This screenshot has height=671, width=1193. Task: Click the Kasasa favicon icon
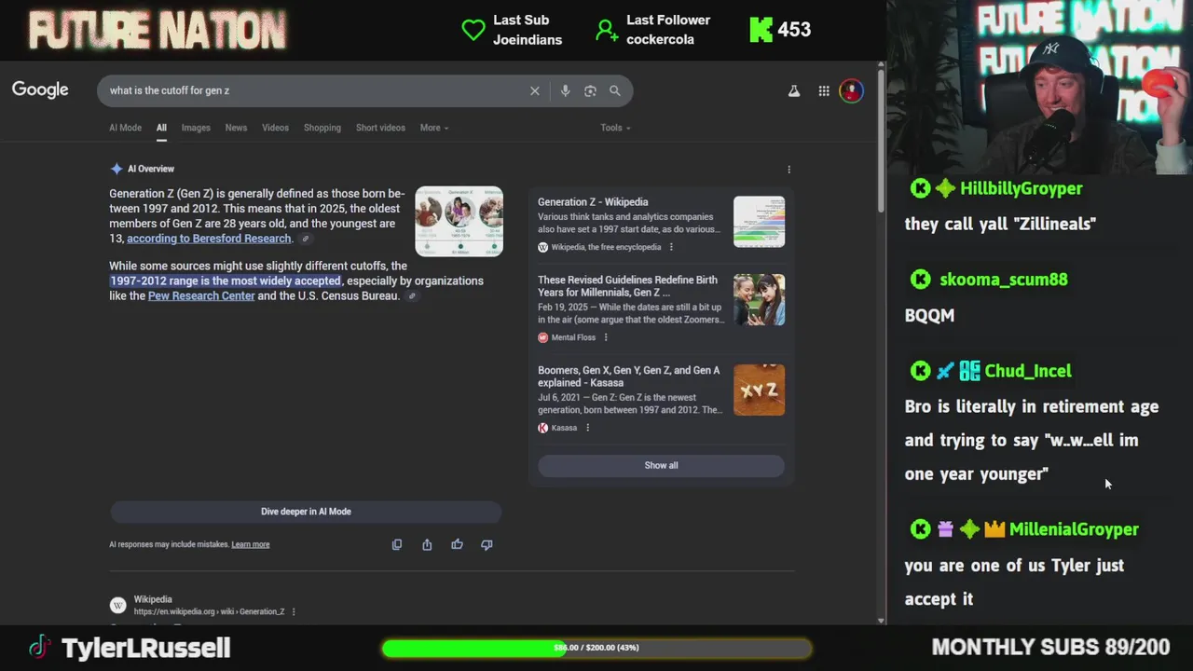coord(542,428)
